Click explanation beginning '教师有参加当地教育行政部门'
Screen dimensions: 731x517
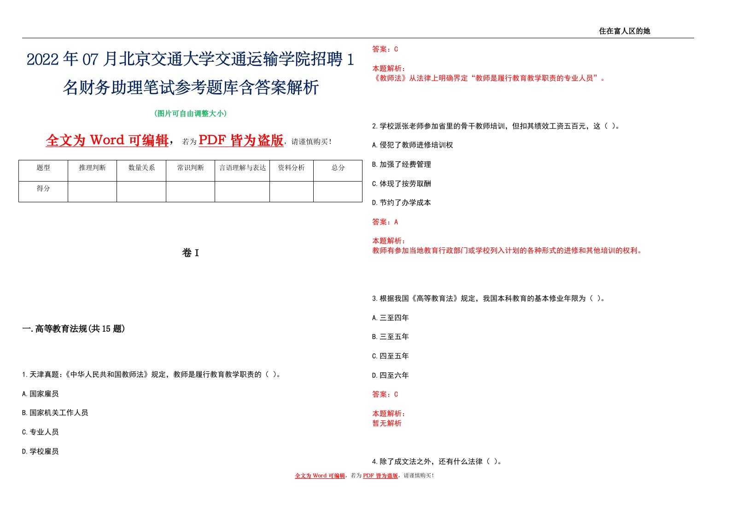click(508, 251)
